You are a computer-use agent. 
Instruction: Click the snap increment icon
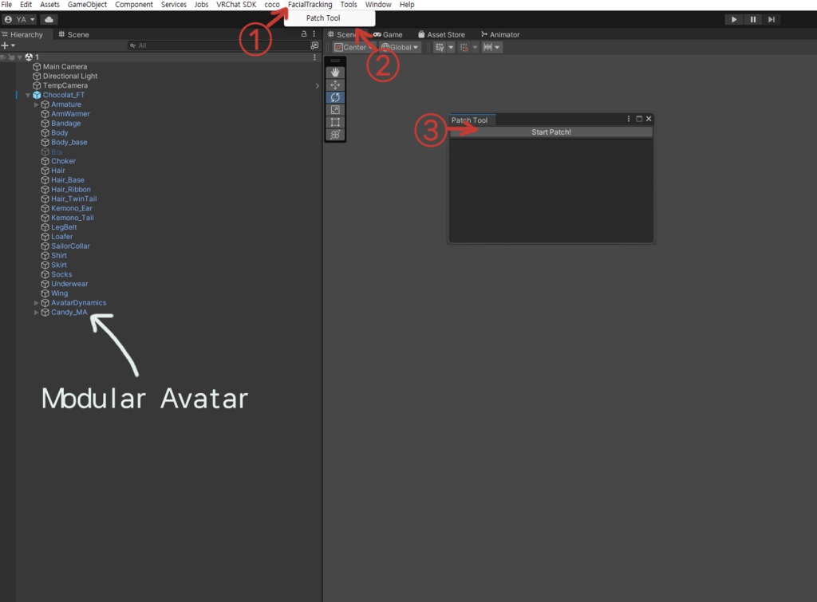point(464,47)
